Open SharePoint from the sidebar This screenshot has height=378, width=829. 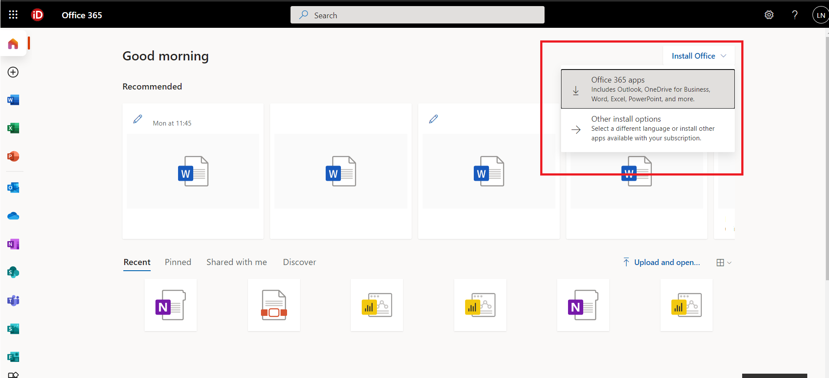pyautogui.click(x=13, y=272)
